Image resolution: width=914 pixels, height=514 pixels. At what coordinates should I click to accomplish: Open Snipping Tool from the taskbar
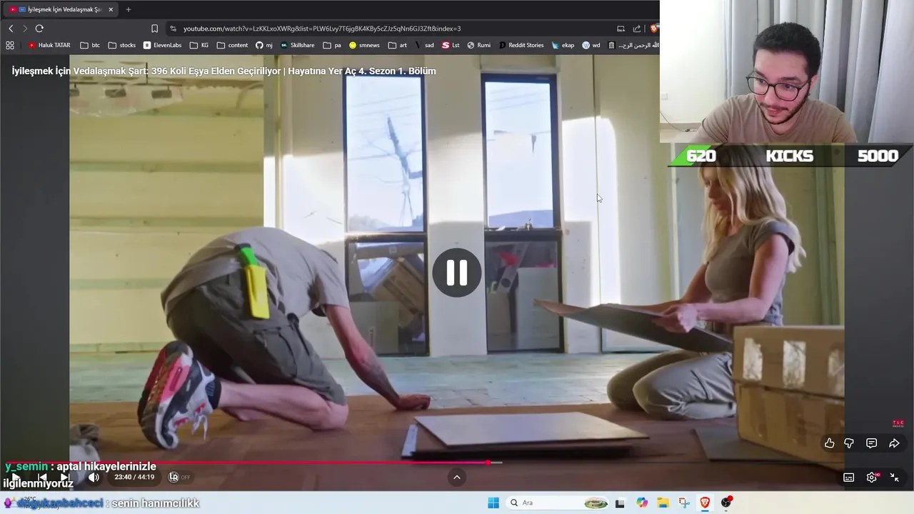point(684,503)
